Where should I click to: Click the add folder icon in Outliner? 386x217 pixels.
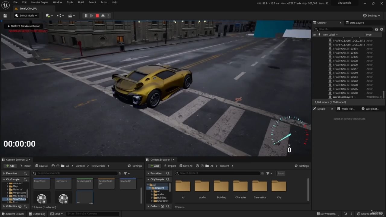point(376,29)
